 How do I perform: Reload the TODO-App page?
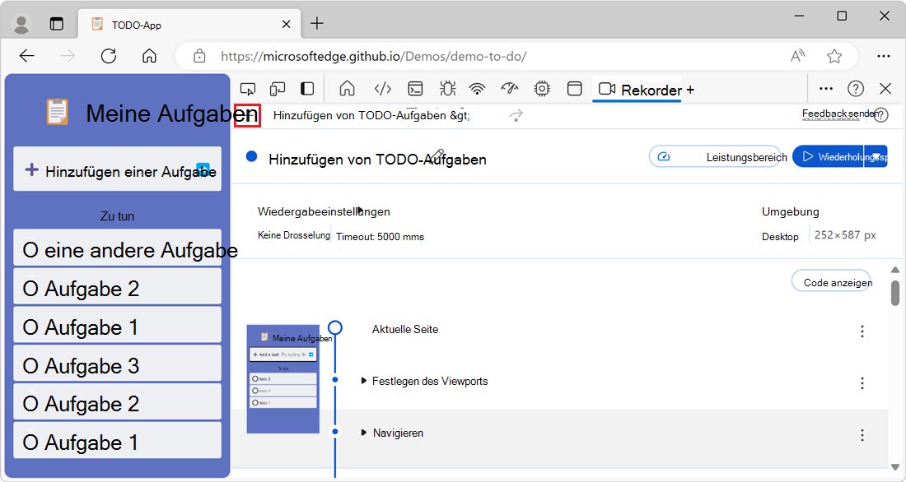tap(108, 56)
